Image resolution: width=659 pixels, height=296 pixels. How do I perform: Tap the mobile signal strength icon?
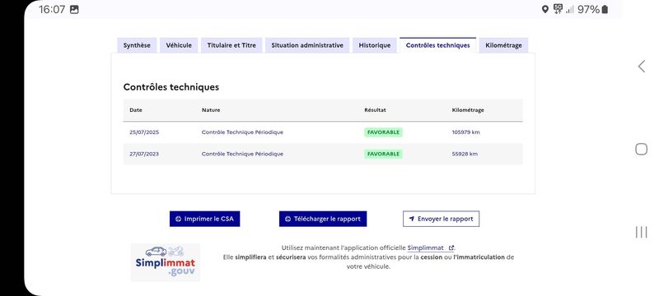(570, 9)
